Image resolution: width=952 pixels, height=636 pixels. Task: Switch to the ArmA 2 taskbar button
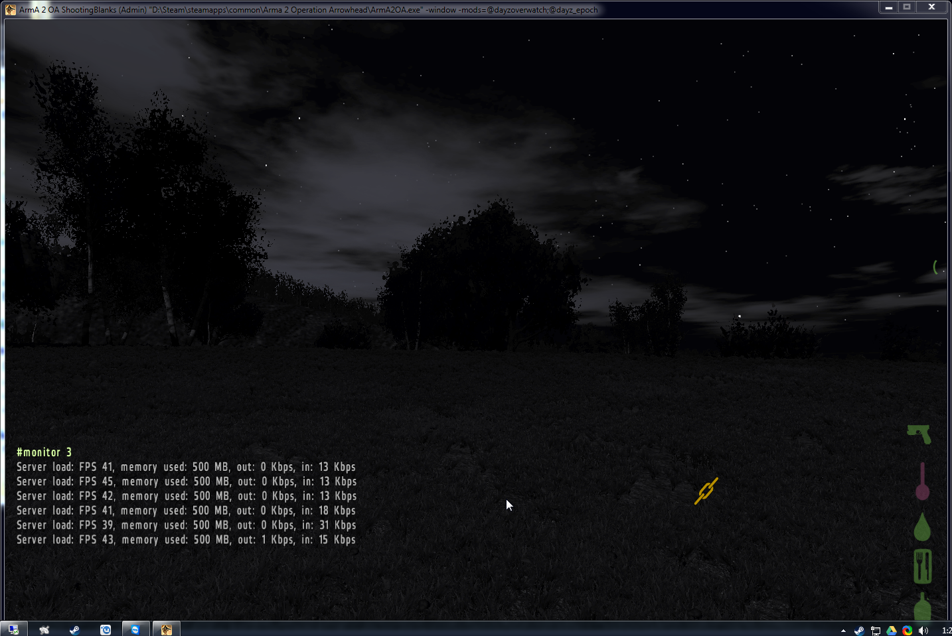[167, 629]
